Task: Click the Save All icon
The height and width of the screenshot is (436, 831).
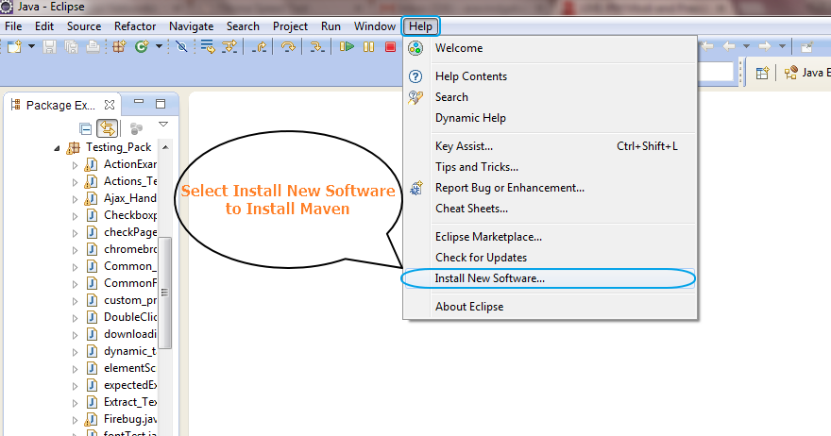Action: [x=71, y=47]
